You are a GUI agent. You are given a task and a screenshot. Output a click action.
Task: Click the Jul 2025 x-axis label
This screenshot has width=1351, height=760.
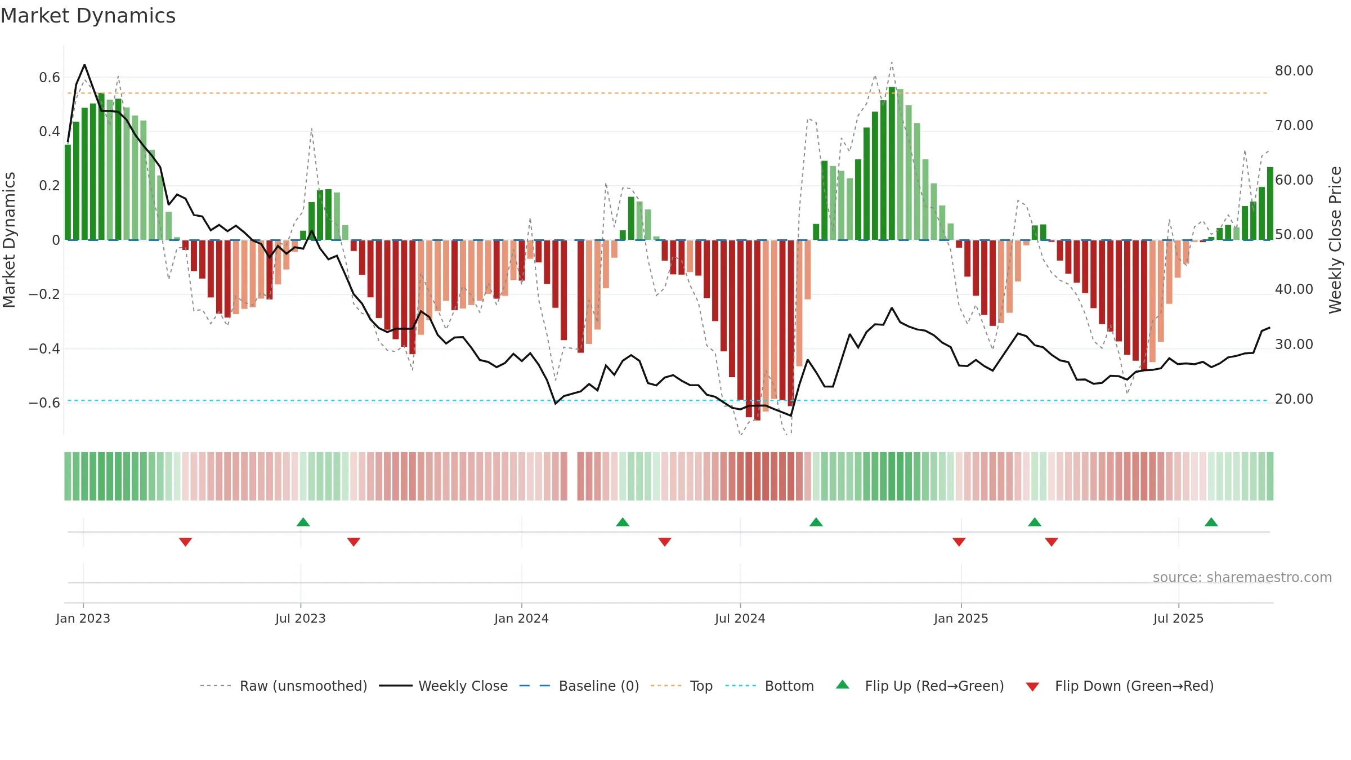click(x=1179, y=618)
